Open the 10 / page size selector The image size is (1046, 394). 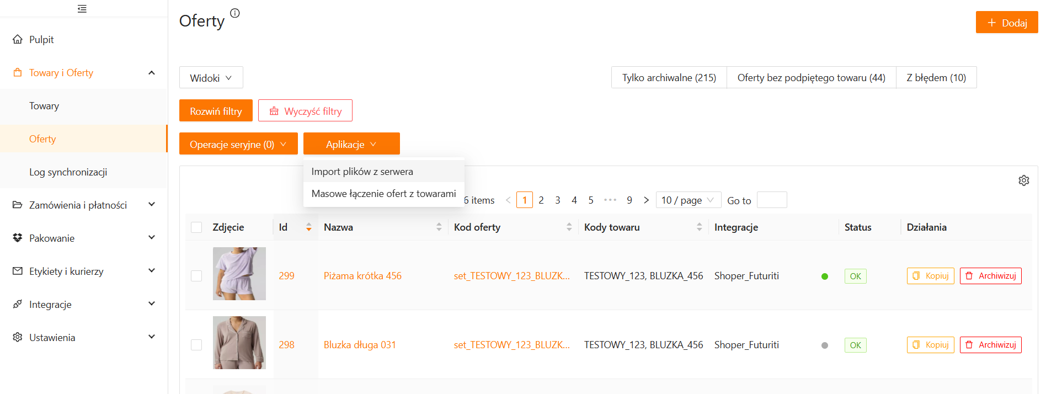[687, 200]
